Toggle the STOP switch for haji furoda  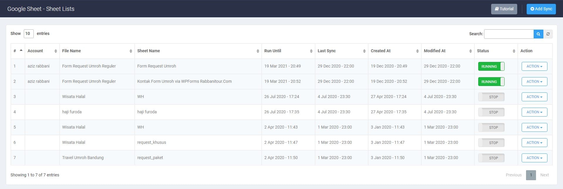491,112
